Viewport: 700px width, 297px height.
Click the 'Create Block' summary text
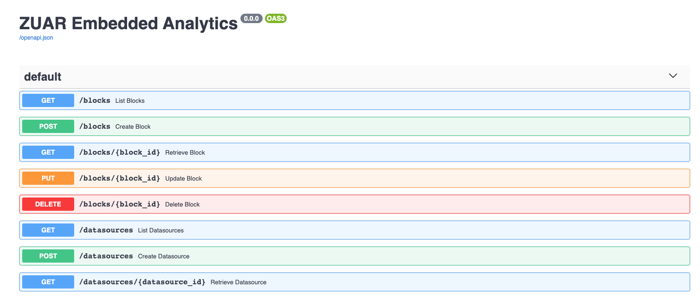tap(133, 127)
